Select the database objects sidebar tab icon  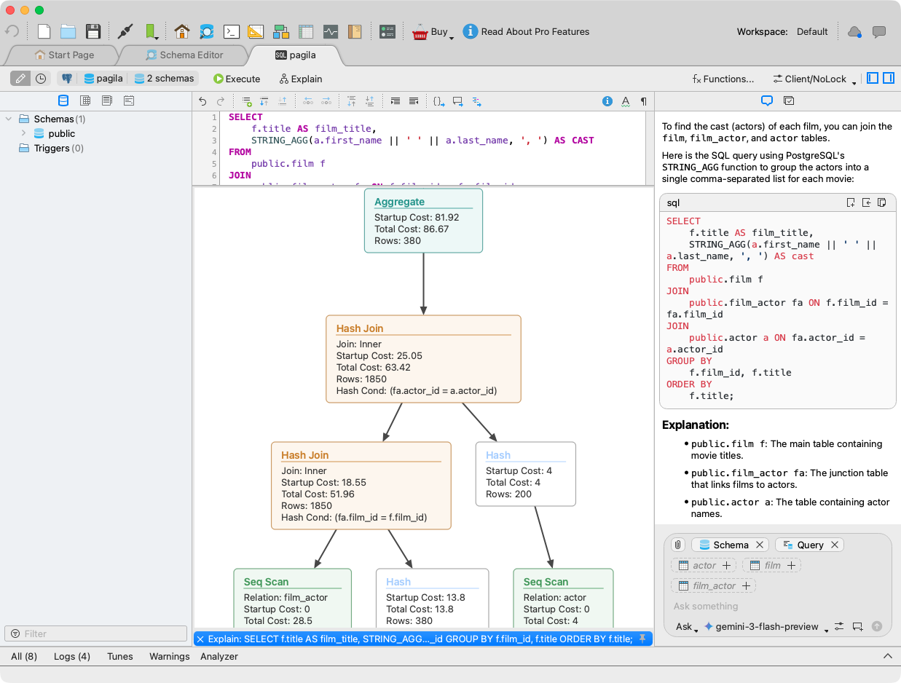pos(63,100)
